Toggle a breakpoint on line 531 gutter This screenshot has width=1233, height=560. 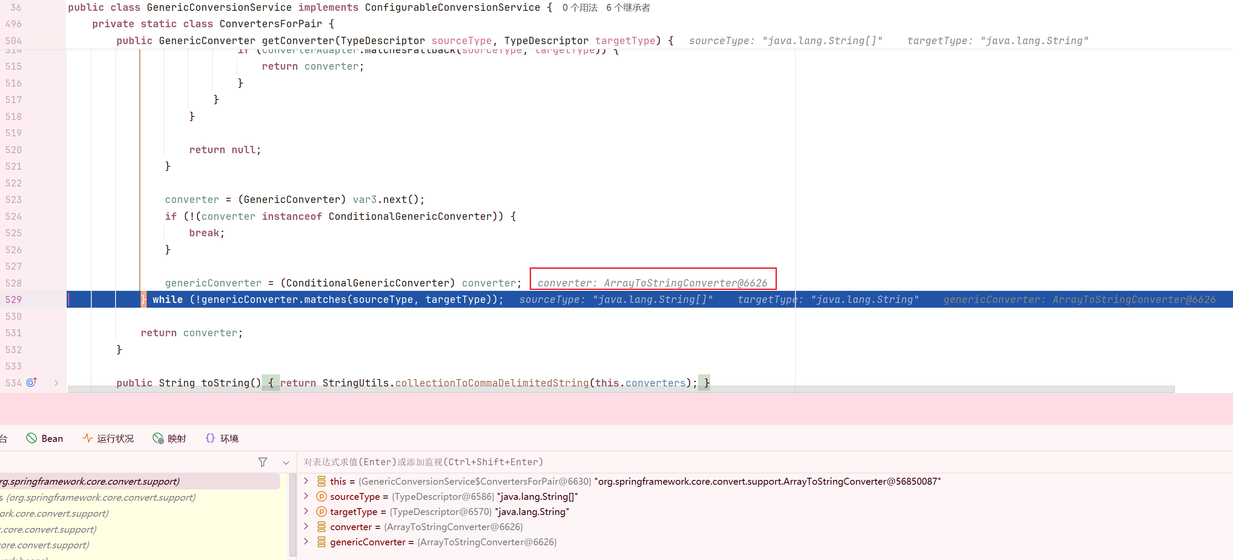(13, 333)
